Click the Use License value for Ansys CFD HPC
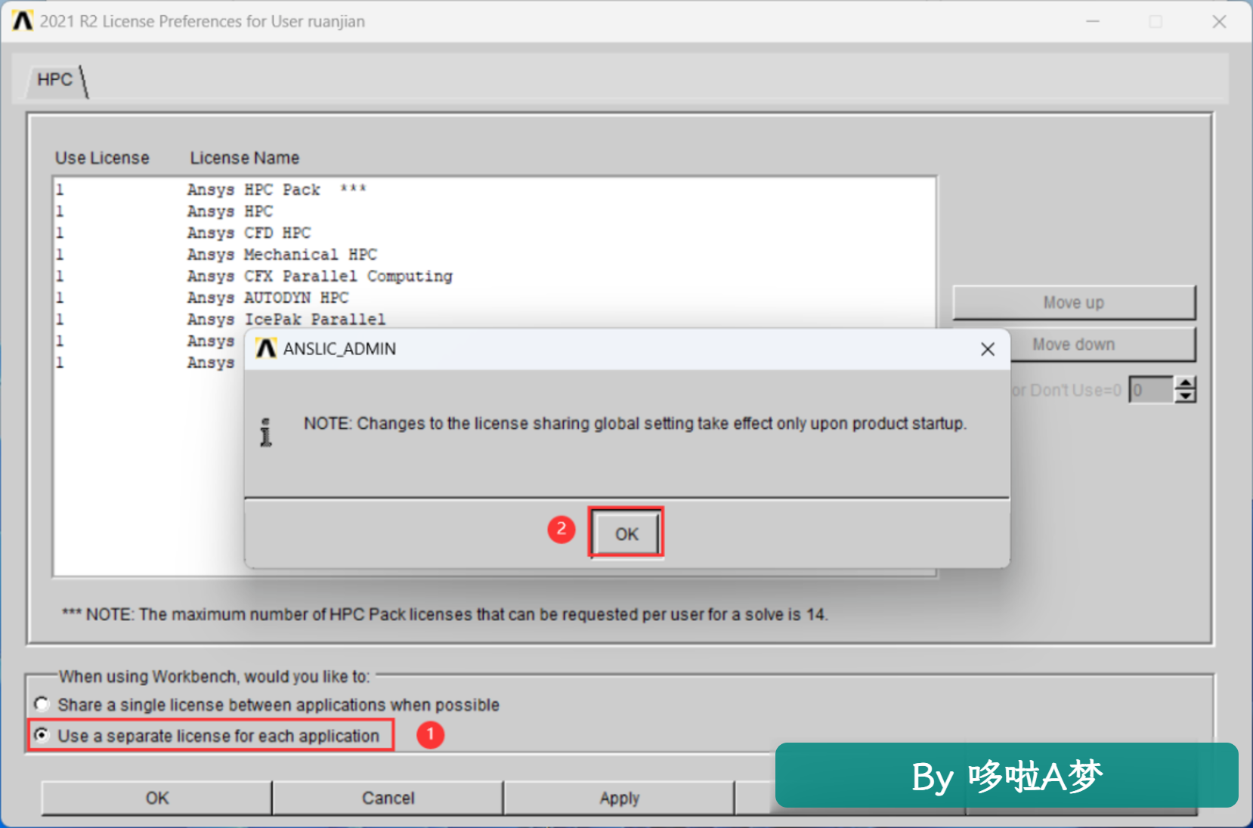 coord(60,233)
